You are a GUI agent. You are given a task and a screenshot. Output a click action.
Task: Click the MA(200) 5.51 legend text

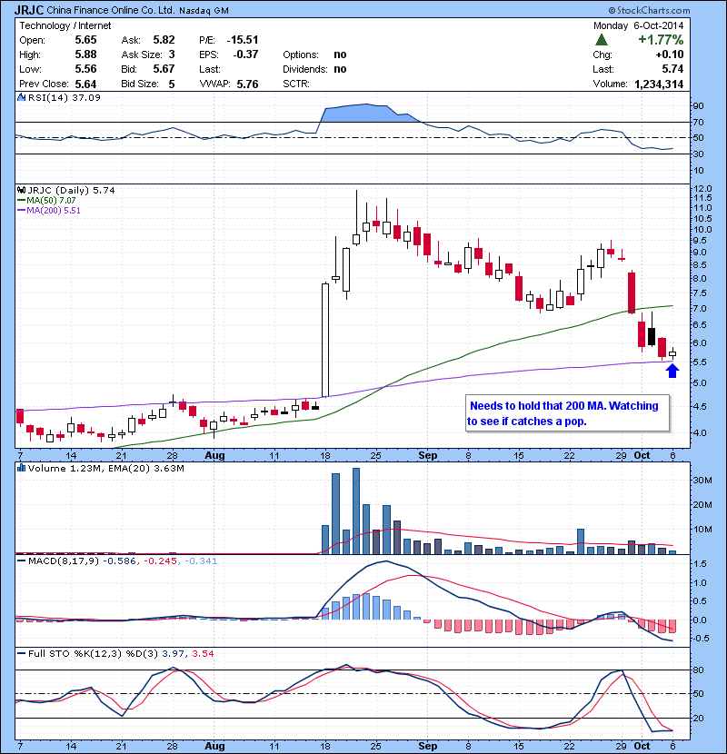tap(54, 211)
